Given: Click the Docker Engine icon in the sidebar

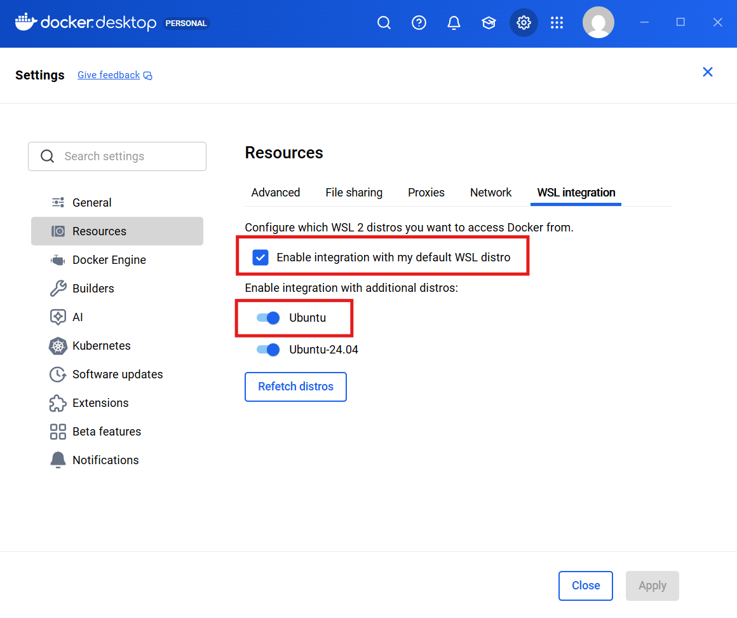Looking at the screenshot, I should [58, 260].
